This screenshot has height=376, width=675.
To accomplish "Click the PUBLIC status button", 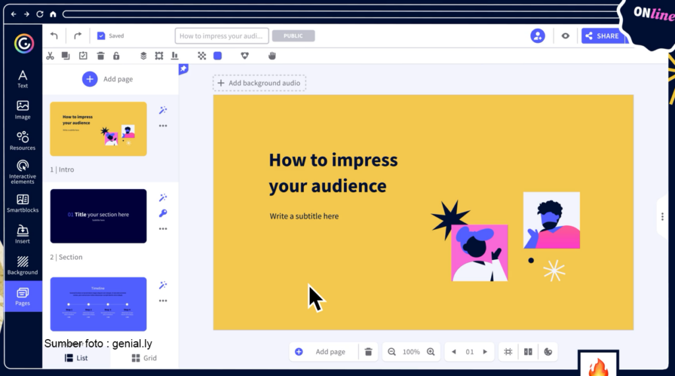I will point(293,36).
